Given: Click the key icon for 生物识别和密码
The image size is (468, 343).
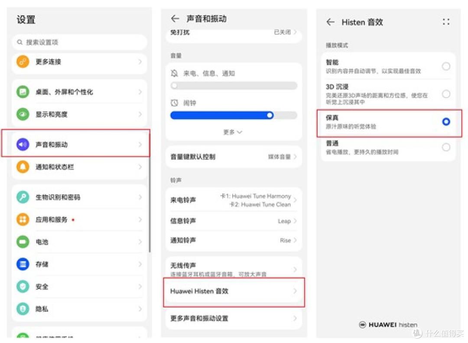Looking at the screenshot, I should point(23,197).
